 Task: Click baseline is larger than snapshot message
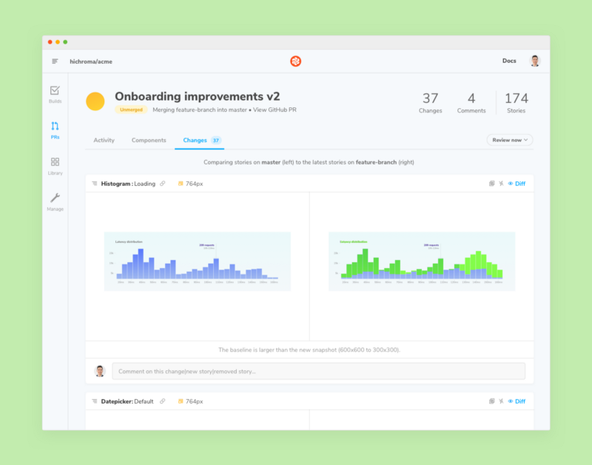(x=309, y=349)
